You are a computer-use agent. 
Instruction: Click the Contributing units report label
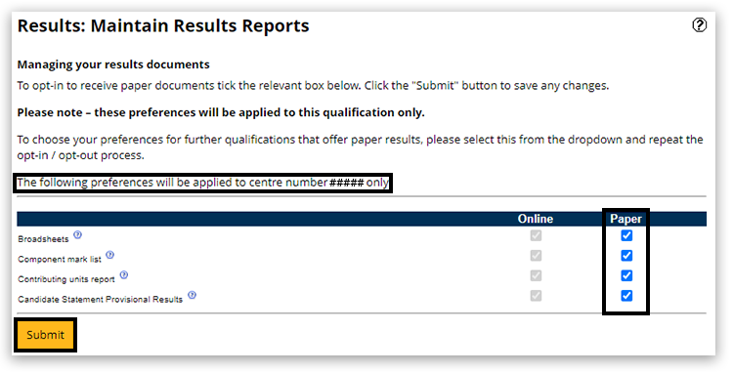pos(66,279)
